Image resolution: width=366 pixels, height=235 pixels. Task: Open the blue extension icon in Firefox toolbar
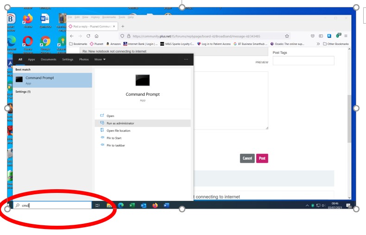pos(329,36)
